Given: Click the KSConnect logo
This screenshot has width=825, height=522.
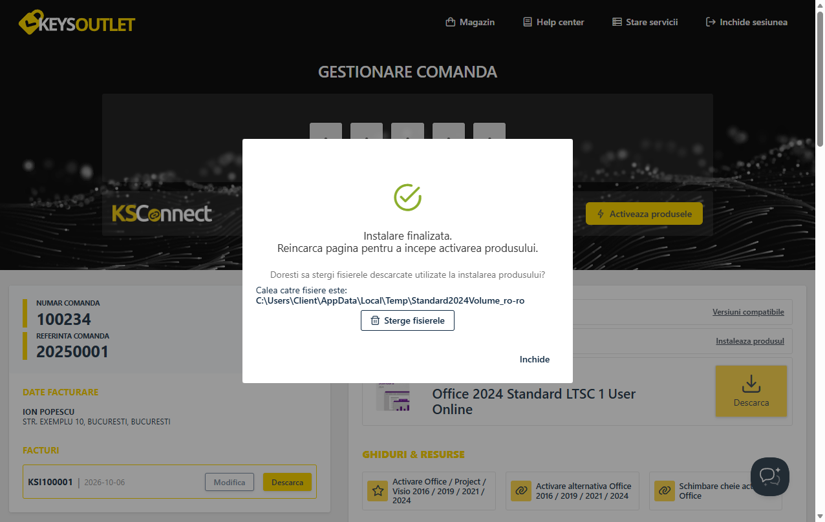Looking at the screenshot, I should 162,213.
